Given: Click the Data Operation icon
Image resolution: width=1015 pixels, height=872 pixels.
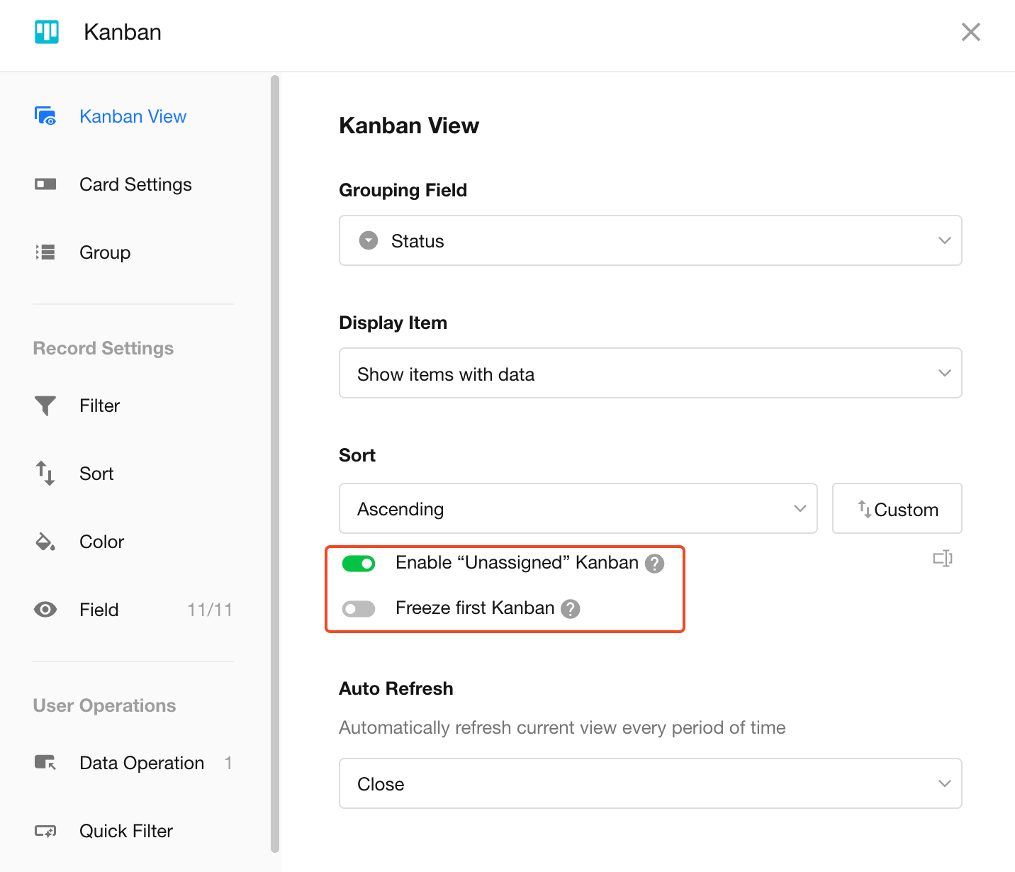Looking at the screenshot, I should click(45, 763).
